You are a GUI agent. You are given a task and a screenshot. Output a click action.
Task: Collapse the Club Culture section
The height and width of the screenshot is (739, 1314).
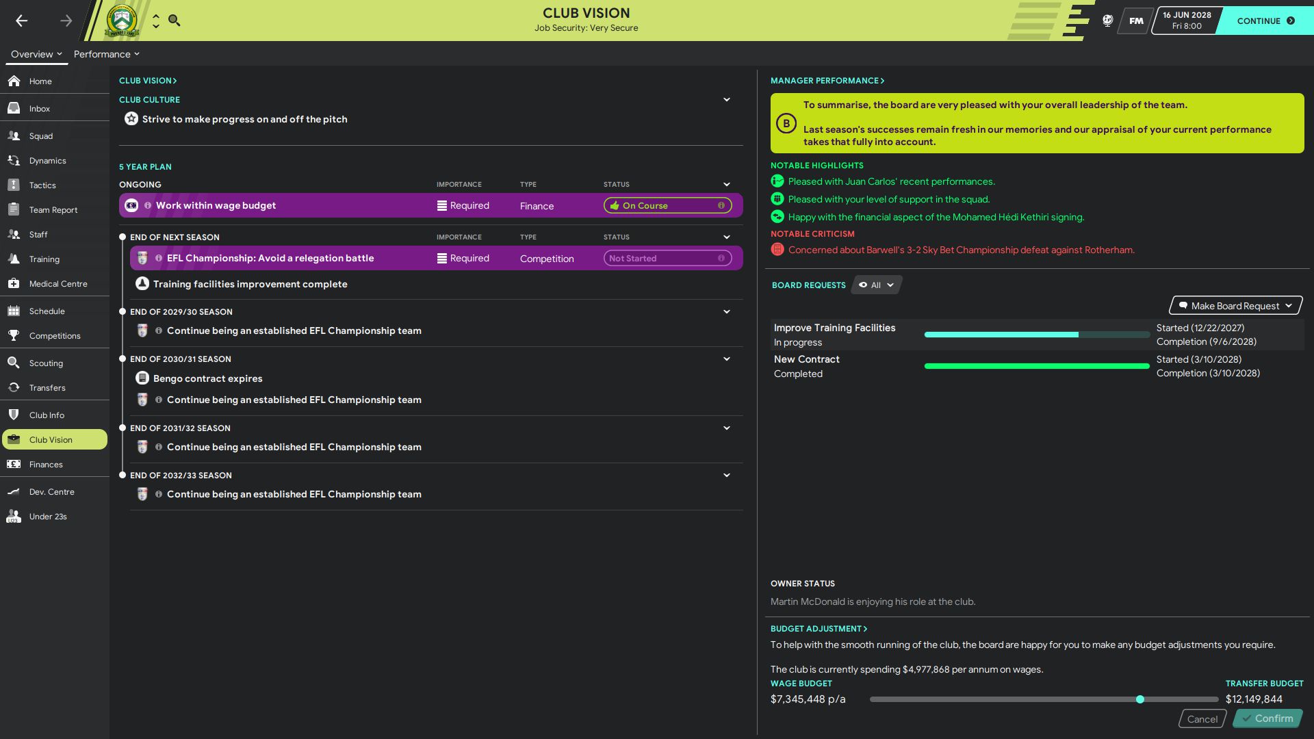click(x=727, y=99)
